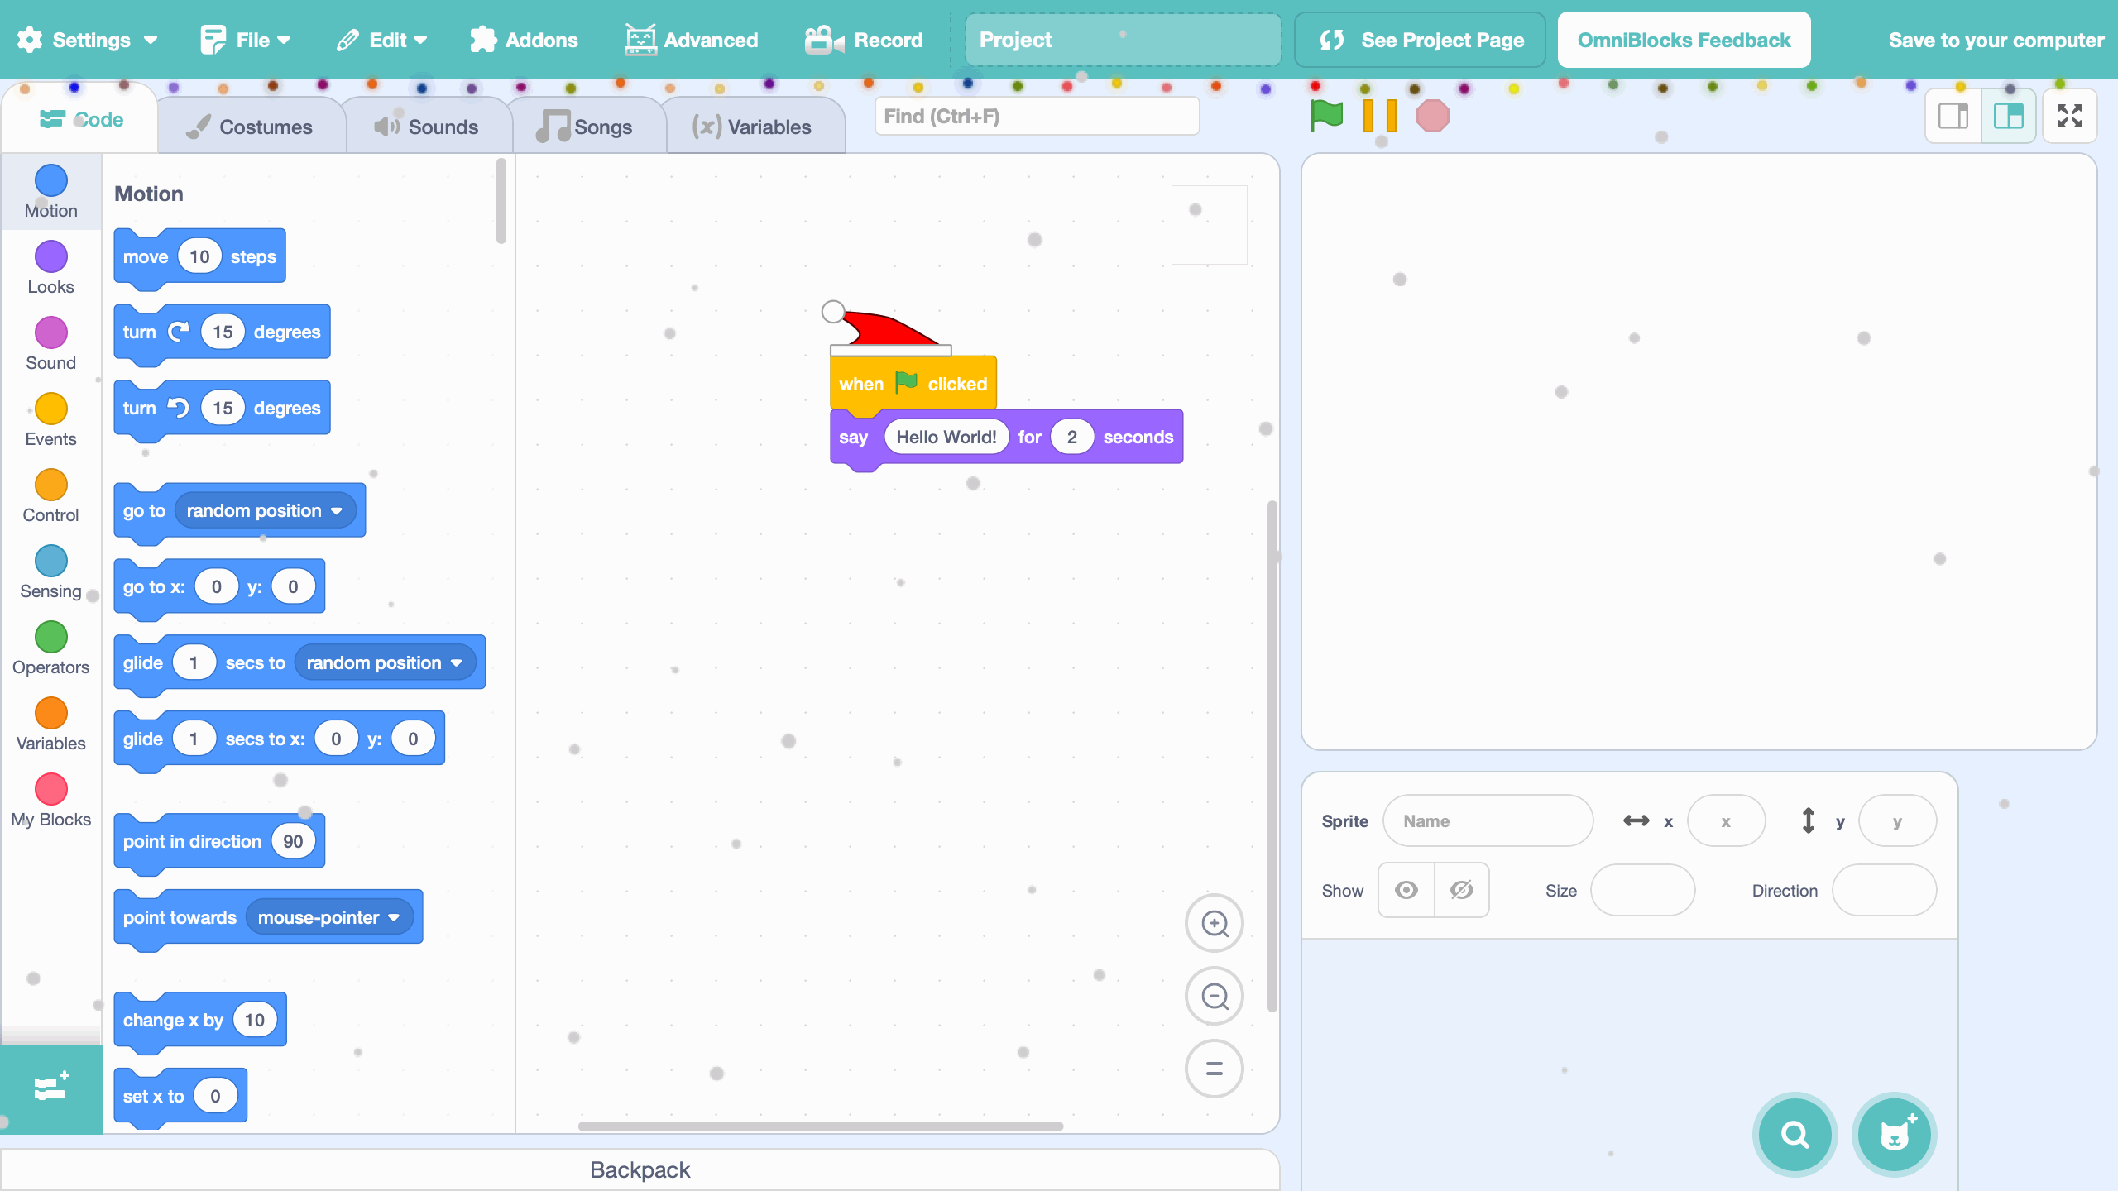This screenshot has height=1191, width=2118.
Task: Open the add extension button
Action: tap(51, 1088)
